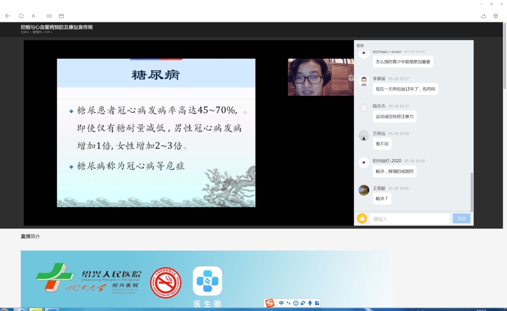Click the thumbs-up like button

pyautogui.click(x=362, y=218)
